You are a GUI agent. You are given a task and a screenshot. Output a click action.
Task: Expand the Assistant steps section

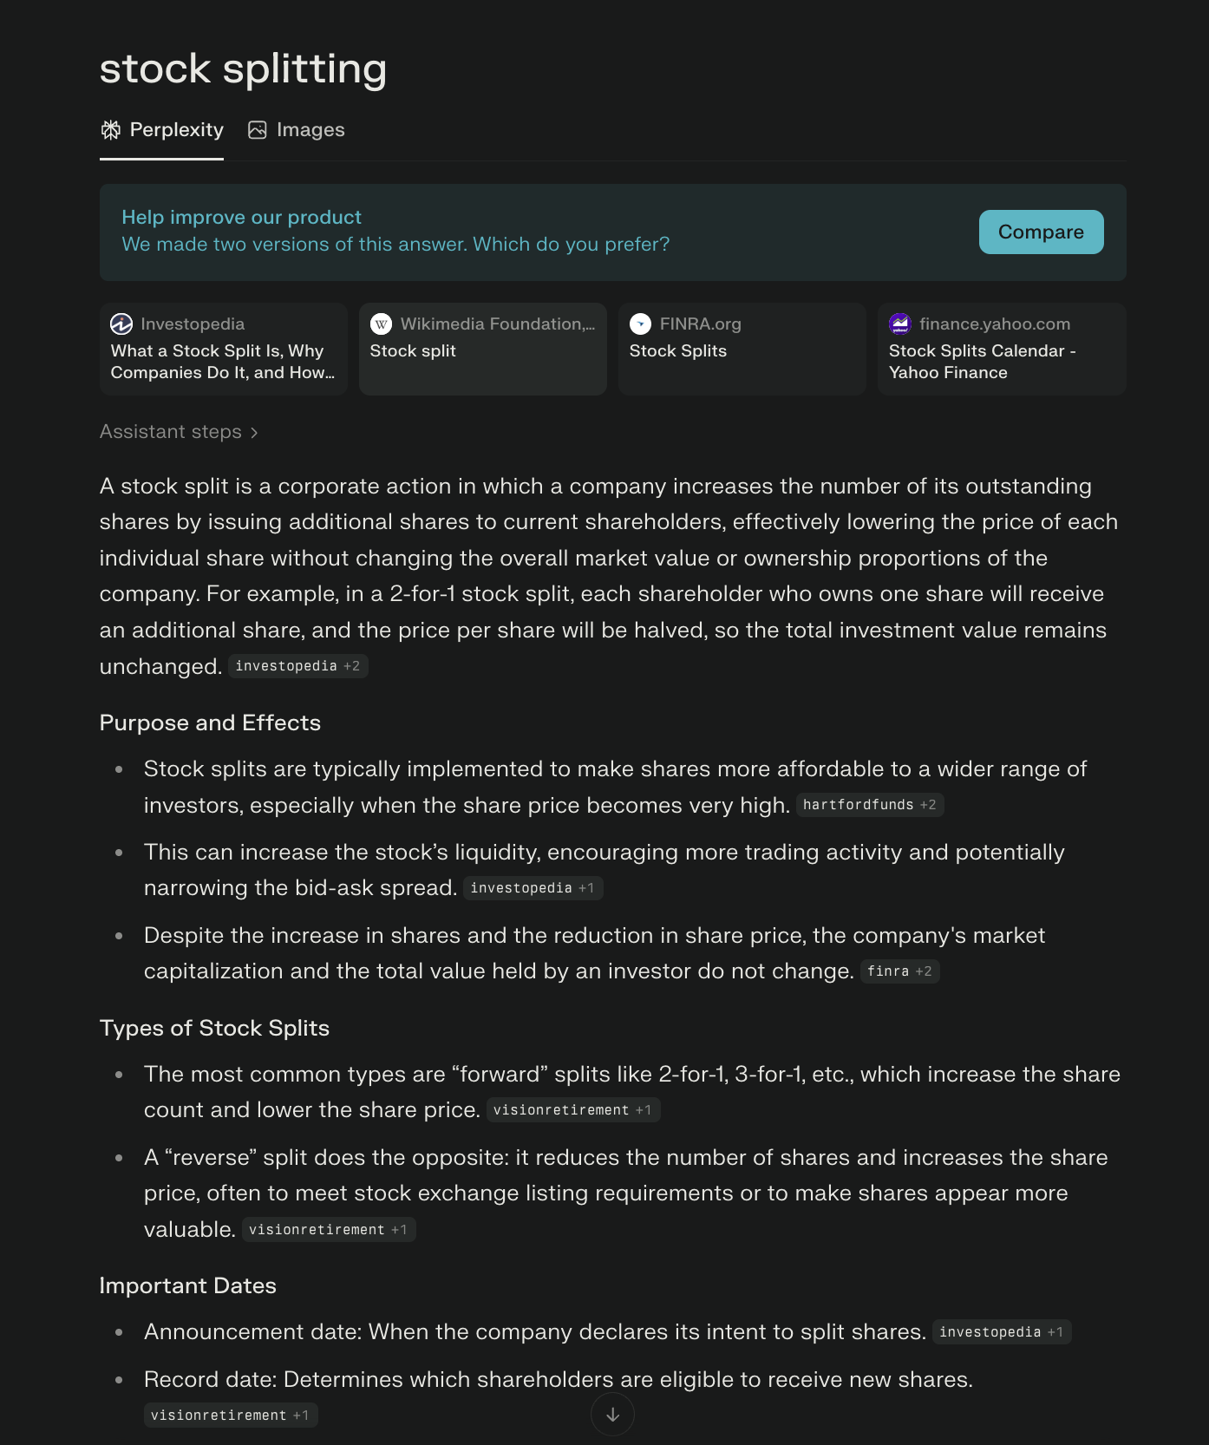pyautogui.click(x=171, y=431)
